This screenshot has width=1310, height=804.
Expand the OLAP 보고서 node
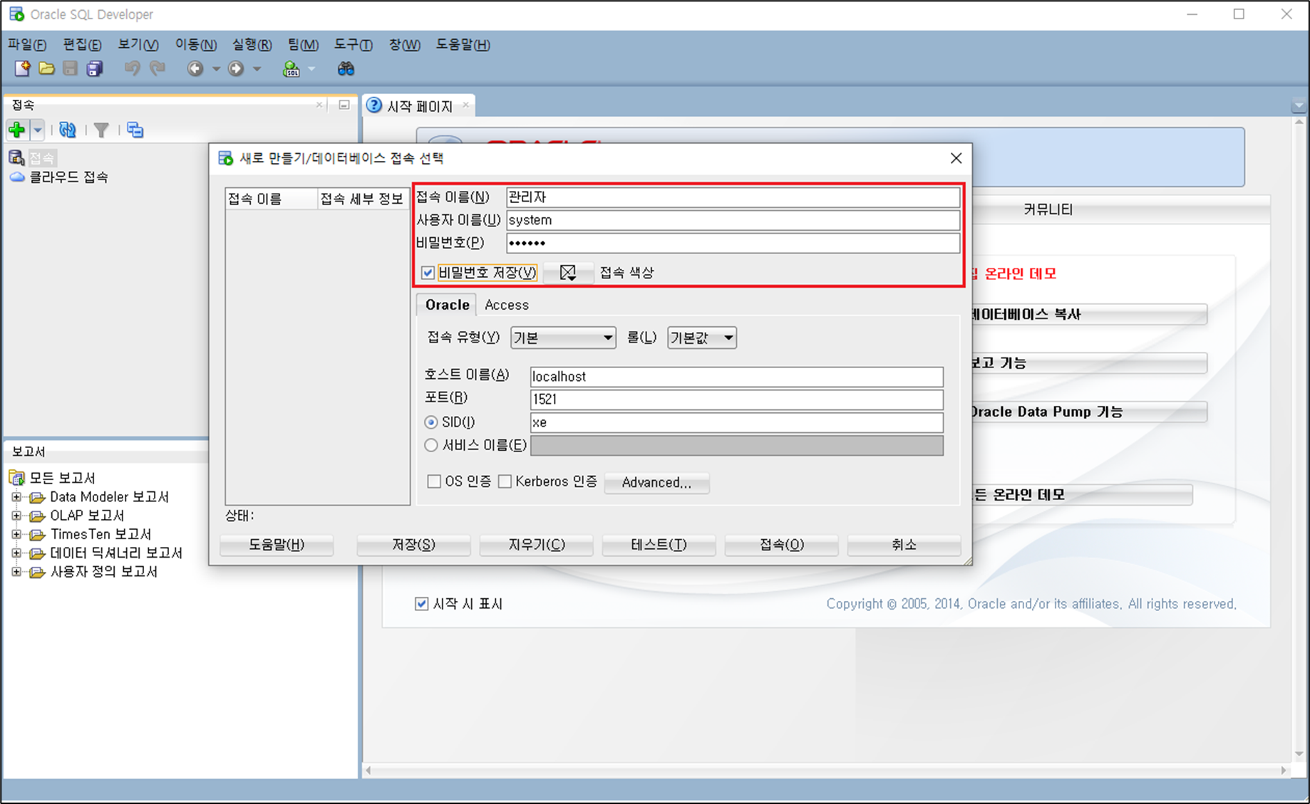click(x=16, y=515)
